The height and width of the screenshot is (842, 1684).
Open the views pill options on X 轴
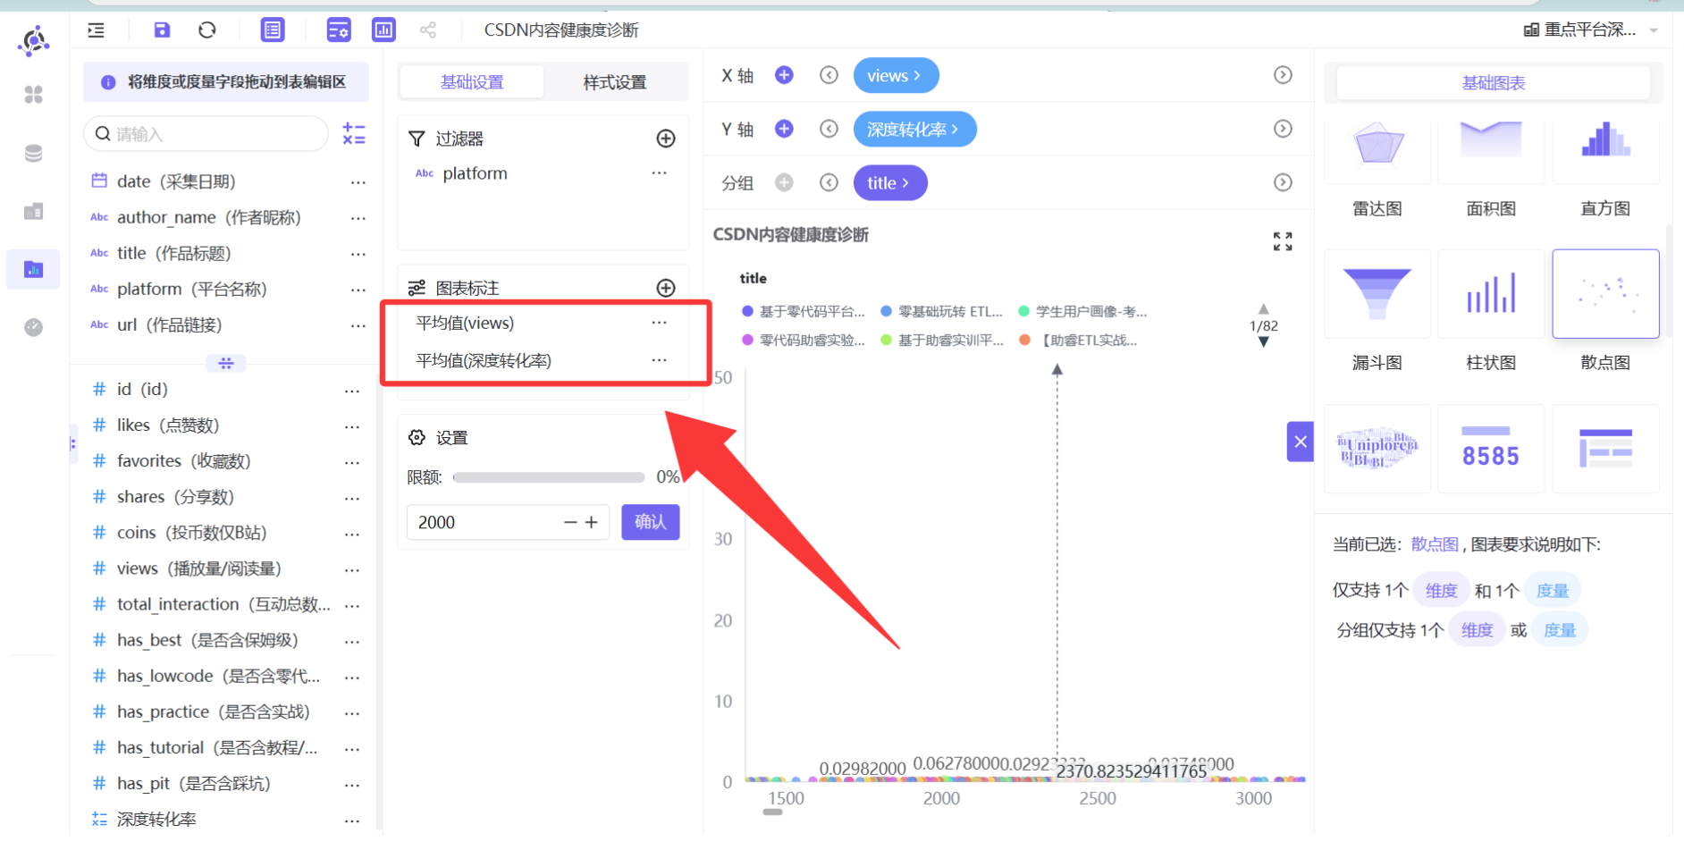(x=896, y=75)
